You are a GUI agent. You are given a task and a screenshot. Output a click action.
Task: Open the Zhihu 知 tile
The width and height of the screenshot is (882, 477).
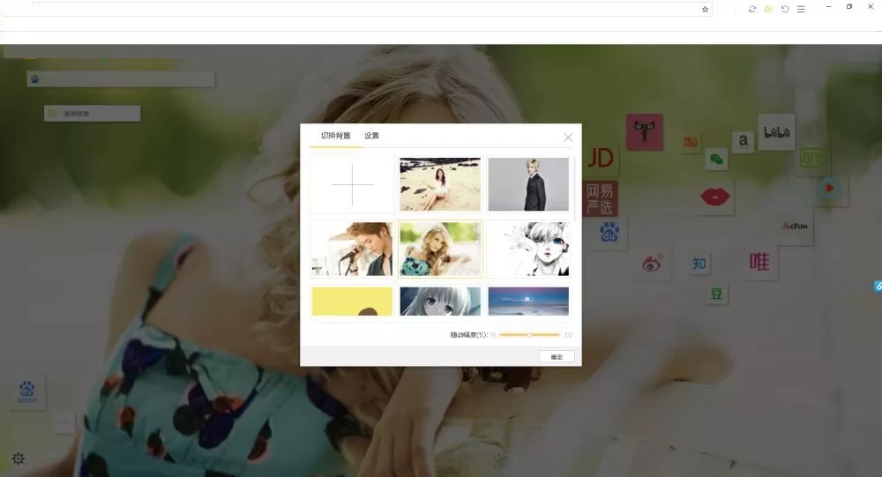tap(699, 264)
